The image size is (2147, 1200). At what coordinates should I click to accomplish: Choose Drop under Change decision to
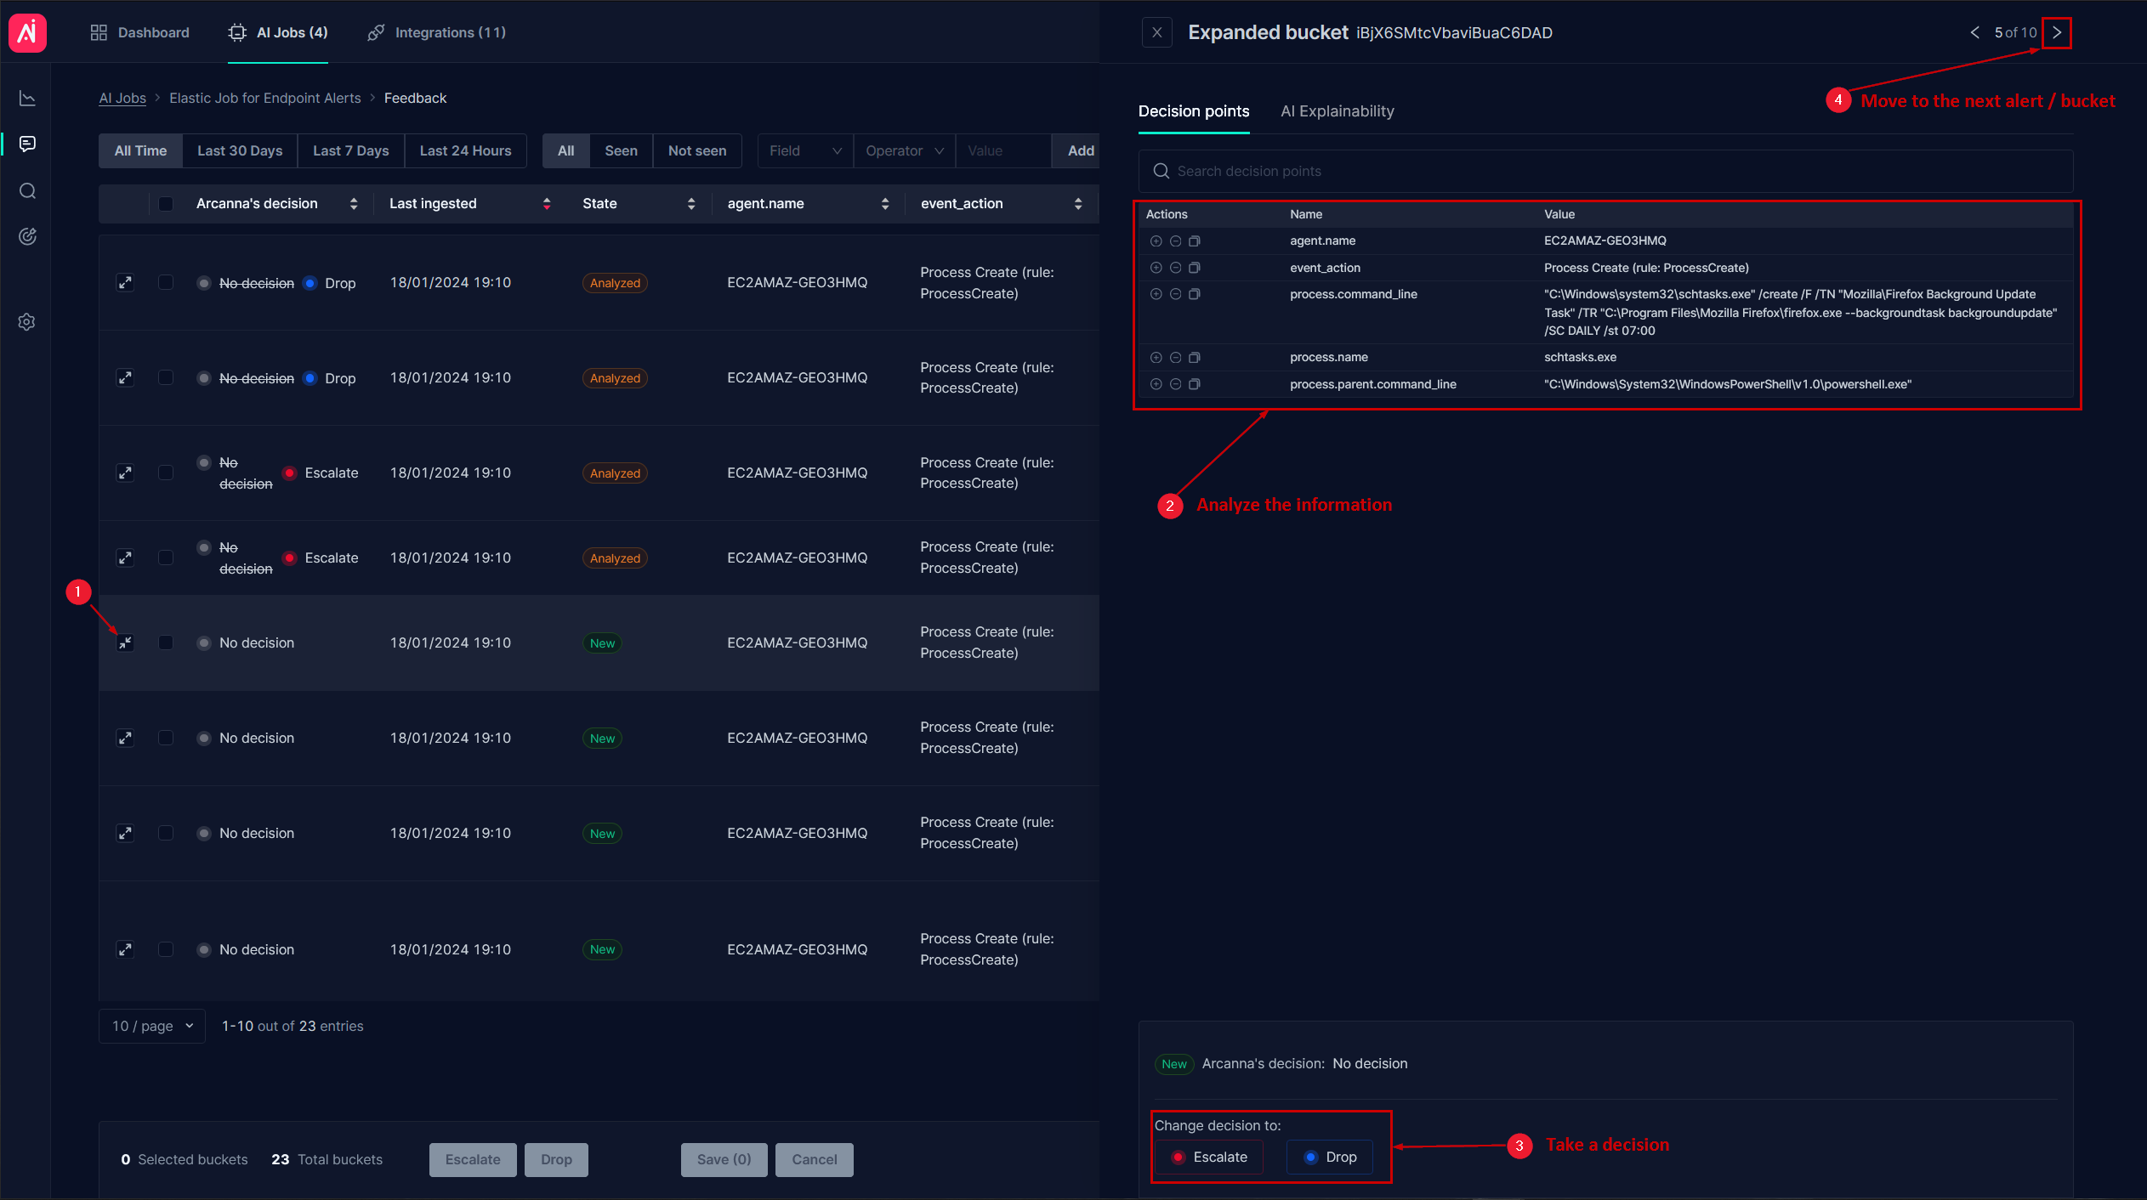coord(1330,1158)
